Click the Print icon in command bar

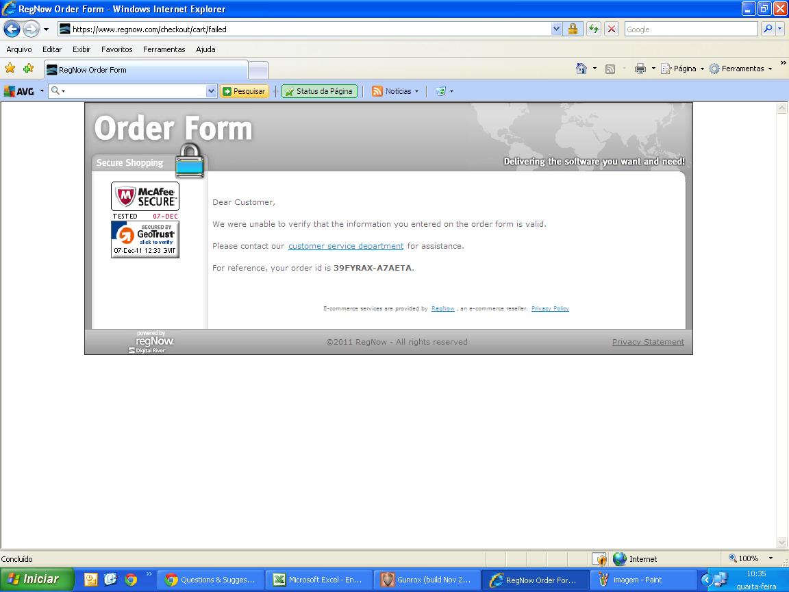(x=640, y=69)
